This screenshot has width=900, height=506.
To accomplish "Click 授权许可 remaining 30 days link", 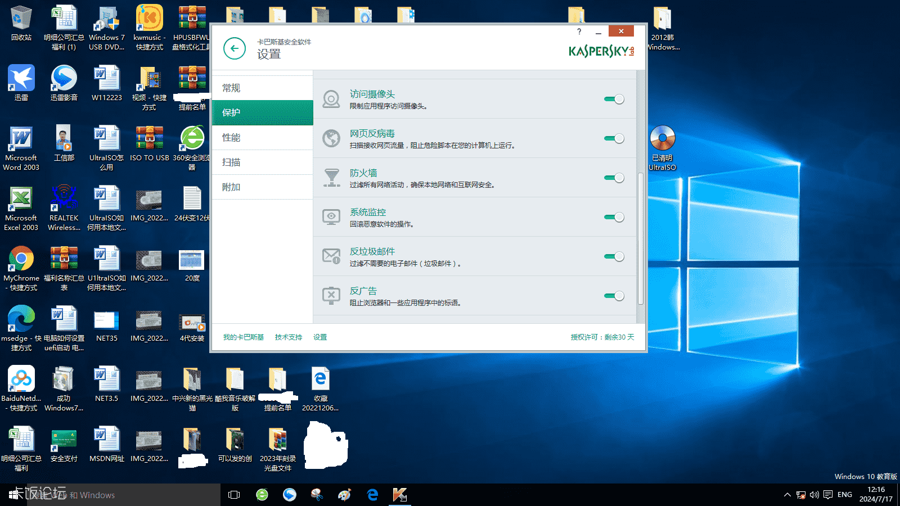I will click(x=602, y=337).
